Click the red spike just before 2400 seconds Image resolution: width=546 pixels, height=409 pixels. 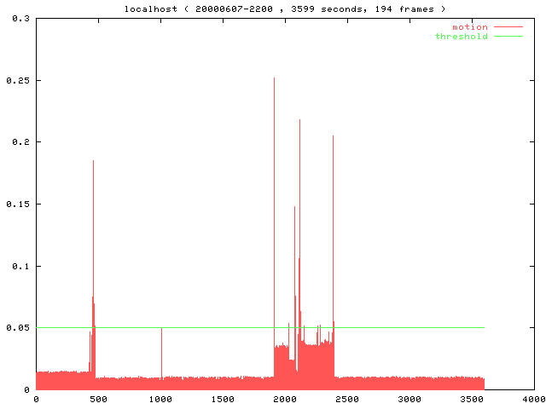click(x=333, y=213)
